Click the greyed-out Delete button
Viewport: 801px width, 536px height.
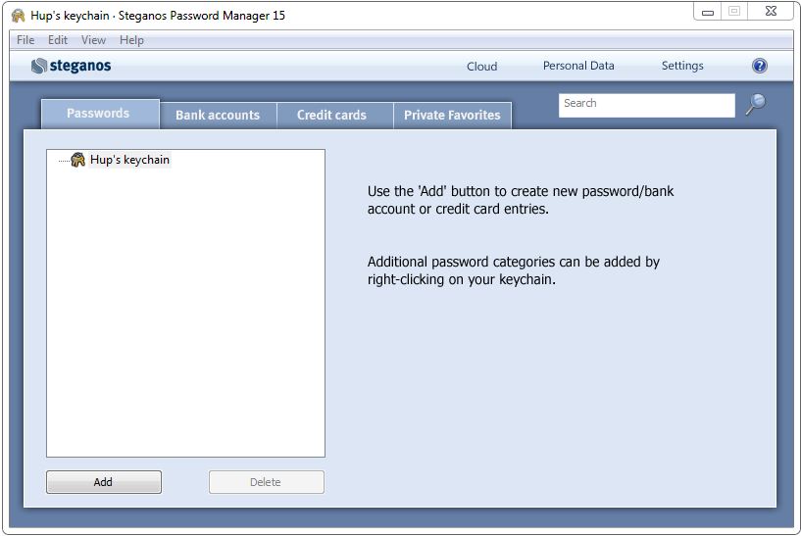(266, 482)
